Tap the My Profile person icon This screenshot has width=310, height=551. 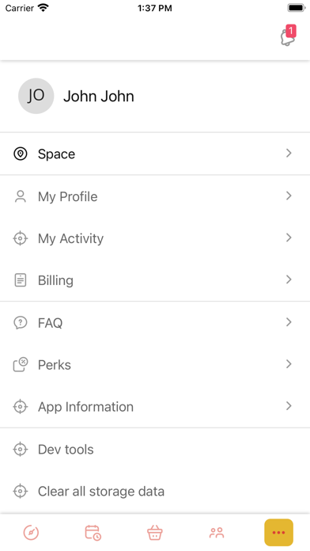pyautogui.click(x=21, y=196)
